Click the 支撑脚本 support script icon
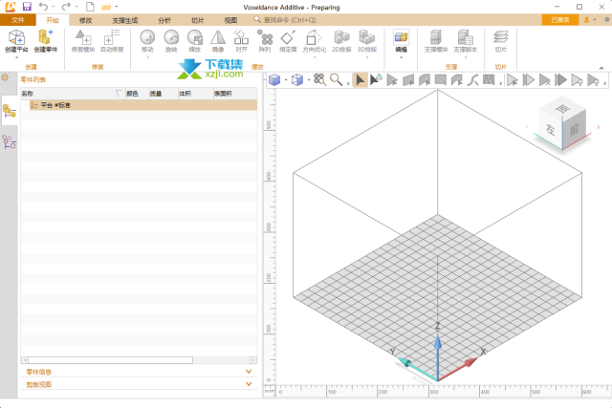The image size is (612, 408). pos(466,37)
